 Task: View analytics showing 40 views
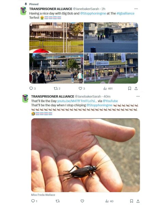click(x=109, y=201)
